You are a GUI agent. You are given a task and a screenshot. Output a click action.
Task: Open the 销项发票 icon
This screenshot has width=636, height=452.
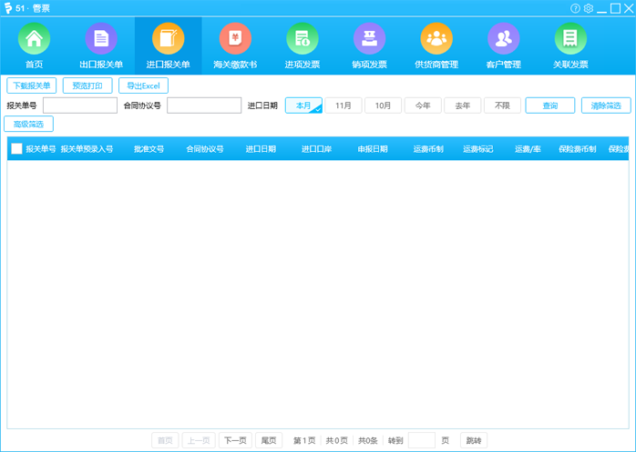(369, 41)
